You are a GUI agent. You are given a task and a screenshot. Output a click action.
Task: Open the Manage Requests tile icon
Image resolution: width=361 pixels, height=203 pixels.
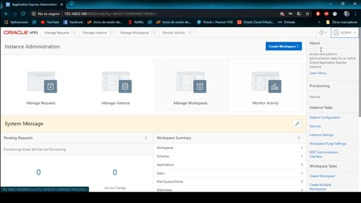coord(42,82)
